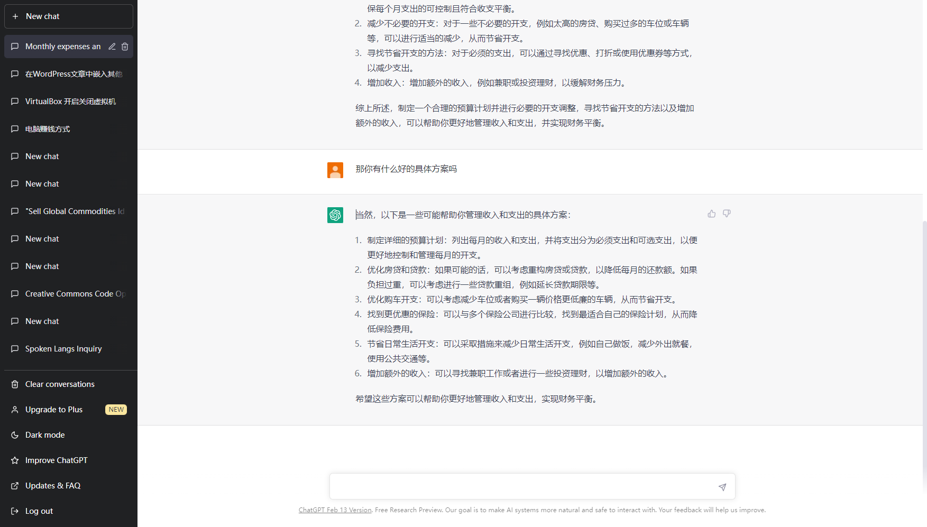Open Updates & FAQ external link
Viewport: 927px width, 527px height.
coord(52,485)
